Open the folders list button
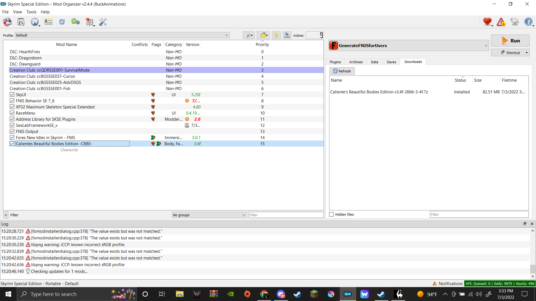Image resolution: width=536 pixels, height=301 pixels. pyautogui.click(x=263, y=35)
